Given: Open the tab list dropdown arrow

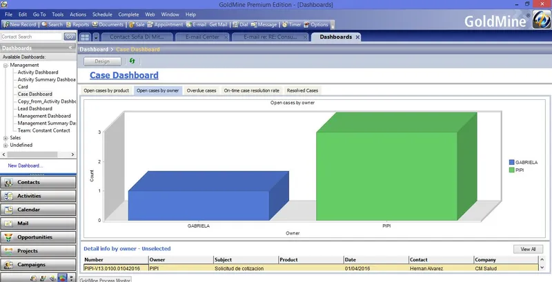Looking at the screenshot, I should (95, 37).
